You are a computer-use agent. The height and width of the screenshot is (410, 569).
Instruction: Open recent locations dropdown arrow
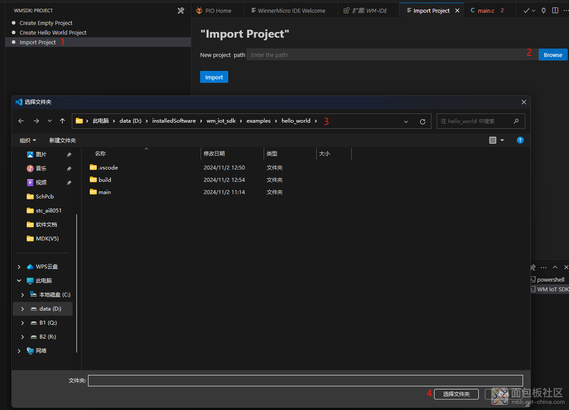(49, 121)
